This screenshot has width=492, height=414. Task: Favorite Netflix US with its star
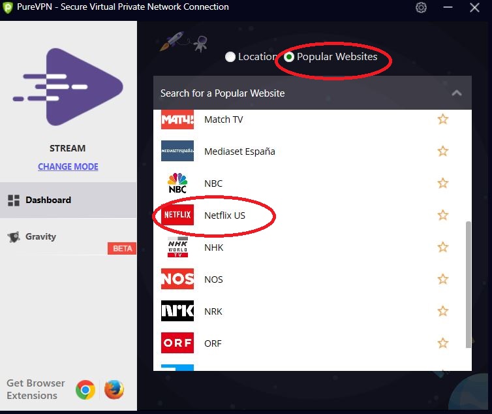point(443,215)
